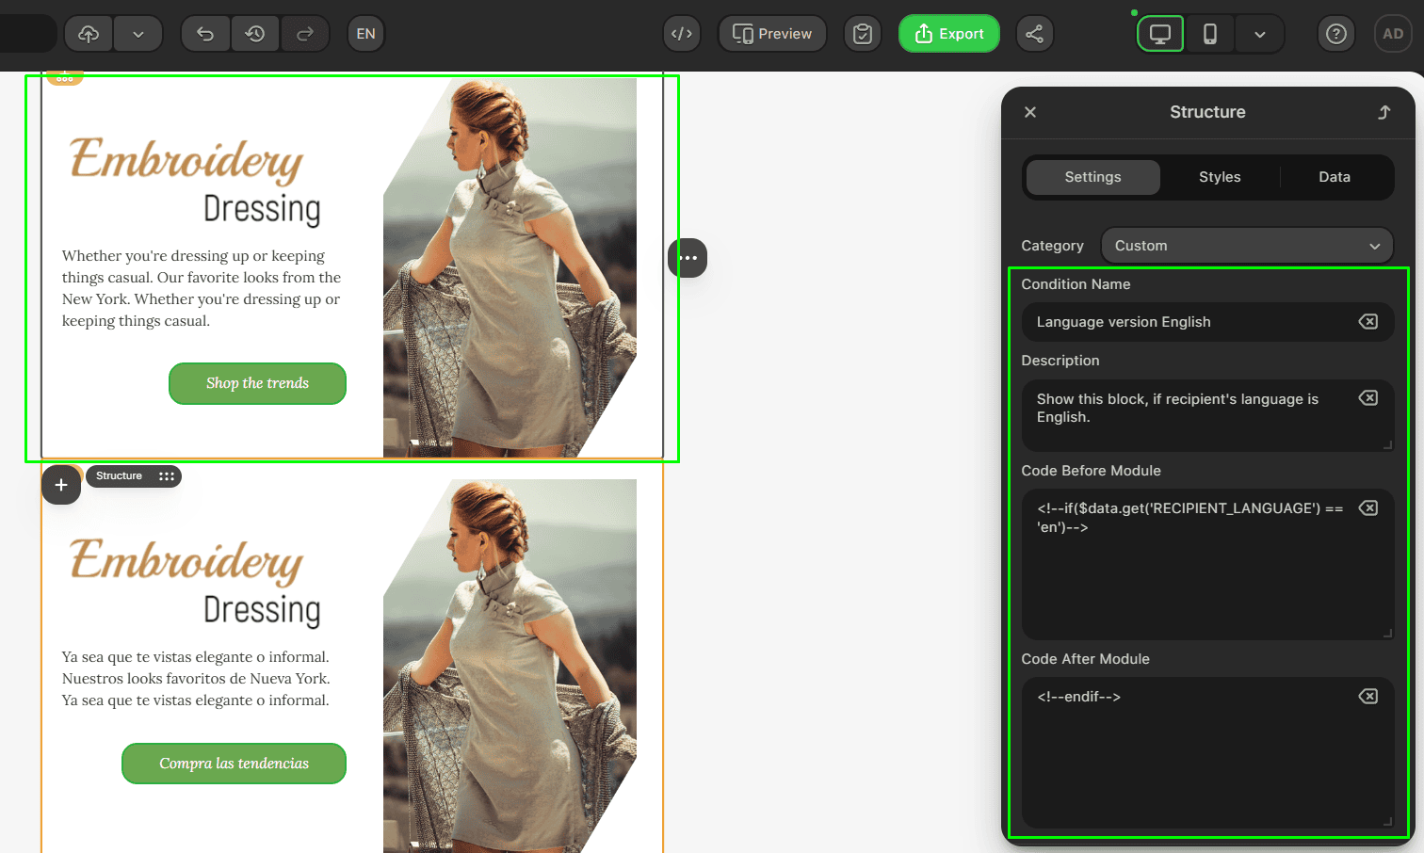Switch to desktop view mode
The width and height of the screenshot is (1424, 853).
pos(1160,34)
